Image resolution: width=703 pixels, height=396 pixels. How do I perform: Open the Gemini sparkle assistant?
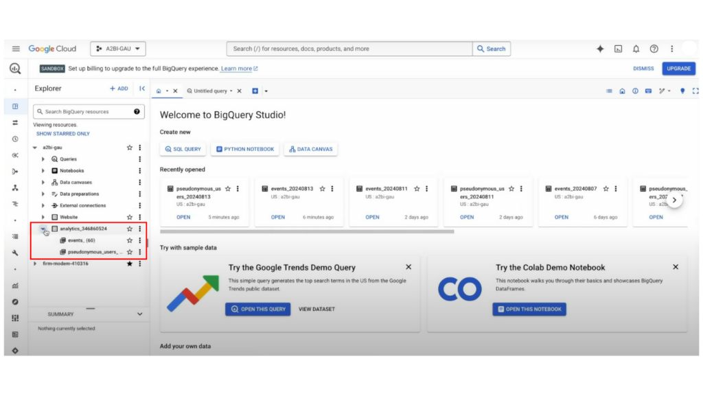point(600,49)
